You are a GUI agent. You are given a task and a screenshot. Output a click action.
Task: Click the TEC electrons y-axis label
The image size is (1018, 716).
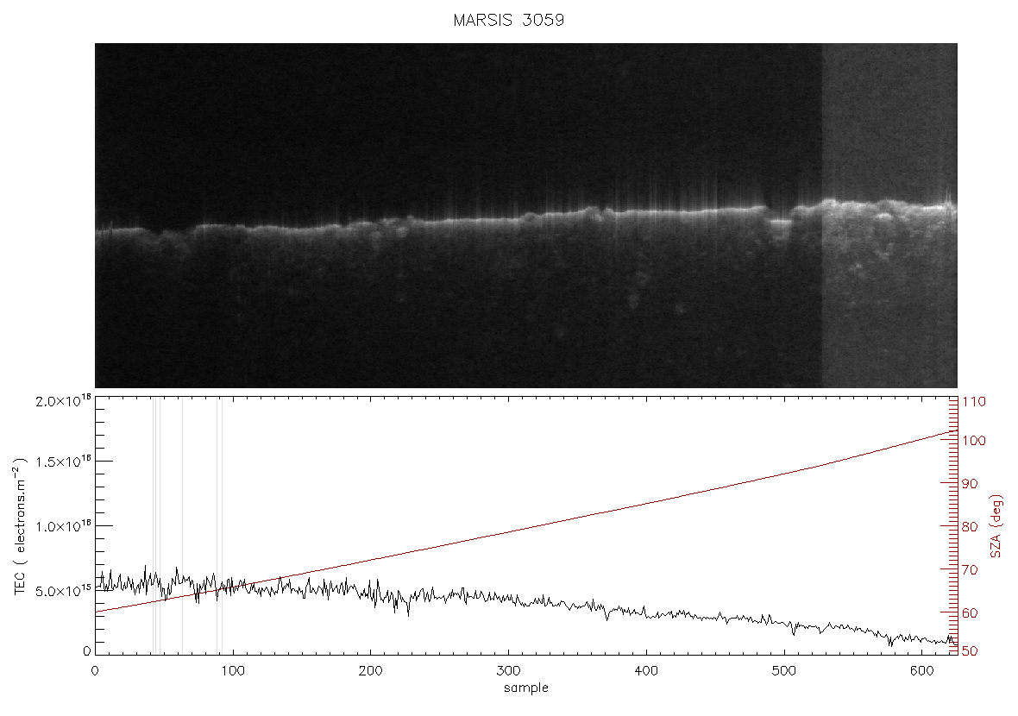(21, 526)
